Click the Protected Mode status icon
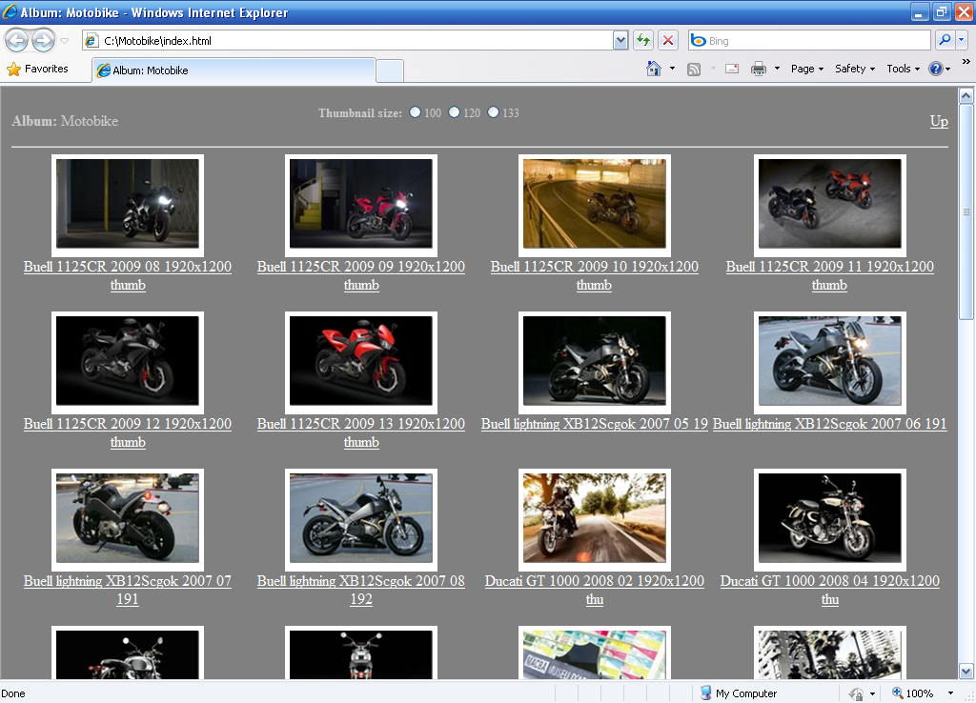976x703 pixels. [857, 693]
